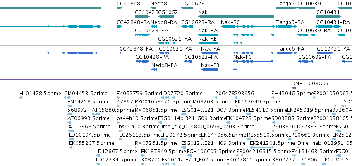The width and height of the screenshot is (352, 166).
Task: Click the CG42848-PA protein
Action: pos(120,53)
